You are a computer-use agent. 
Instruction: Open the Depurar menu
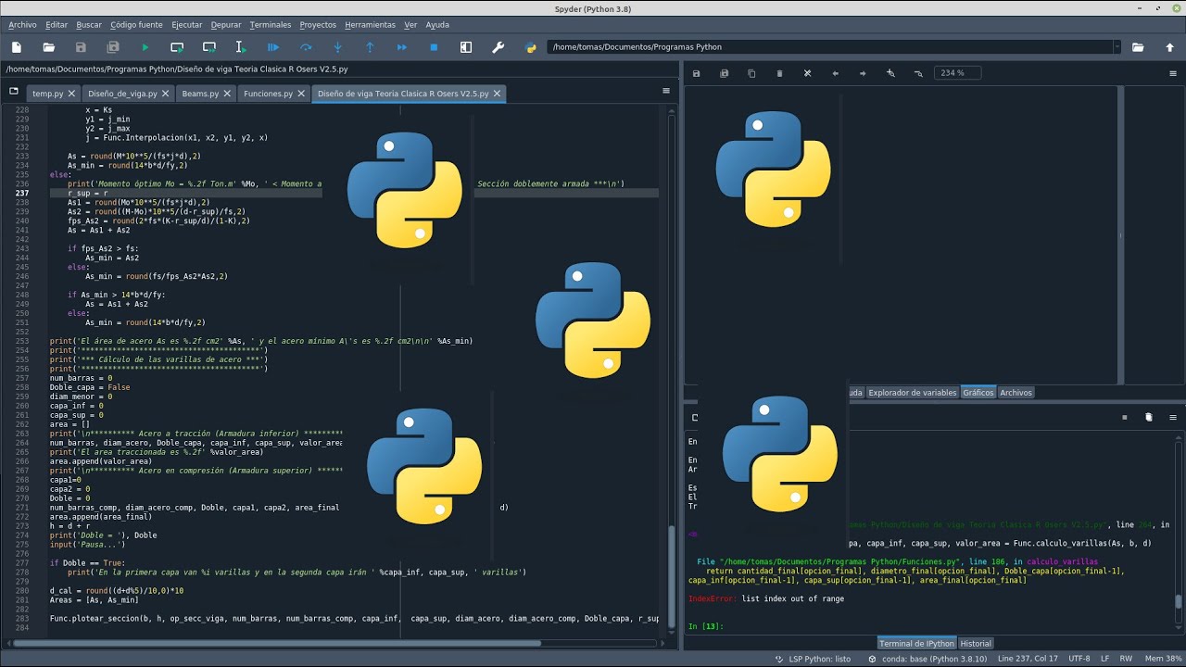(226, 25)
